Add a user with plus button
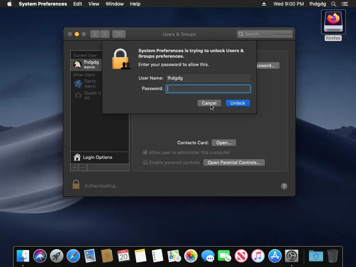This screenshot has height=267, width=356. click(74, 168)
